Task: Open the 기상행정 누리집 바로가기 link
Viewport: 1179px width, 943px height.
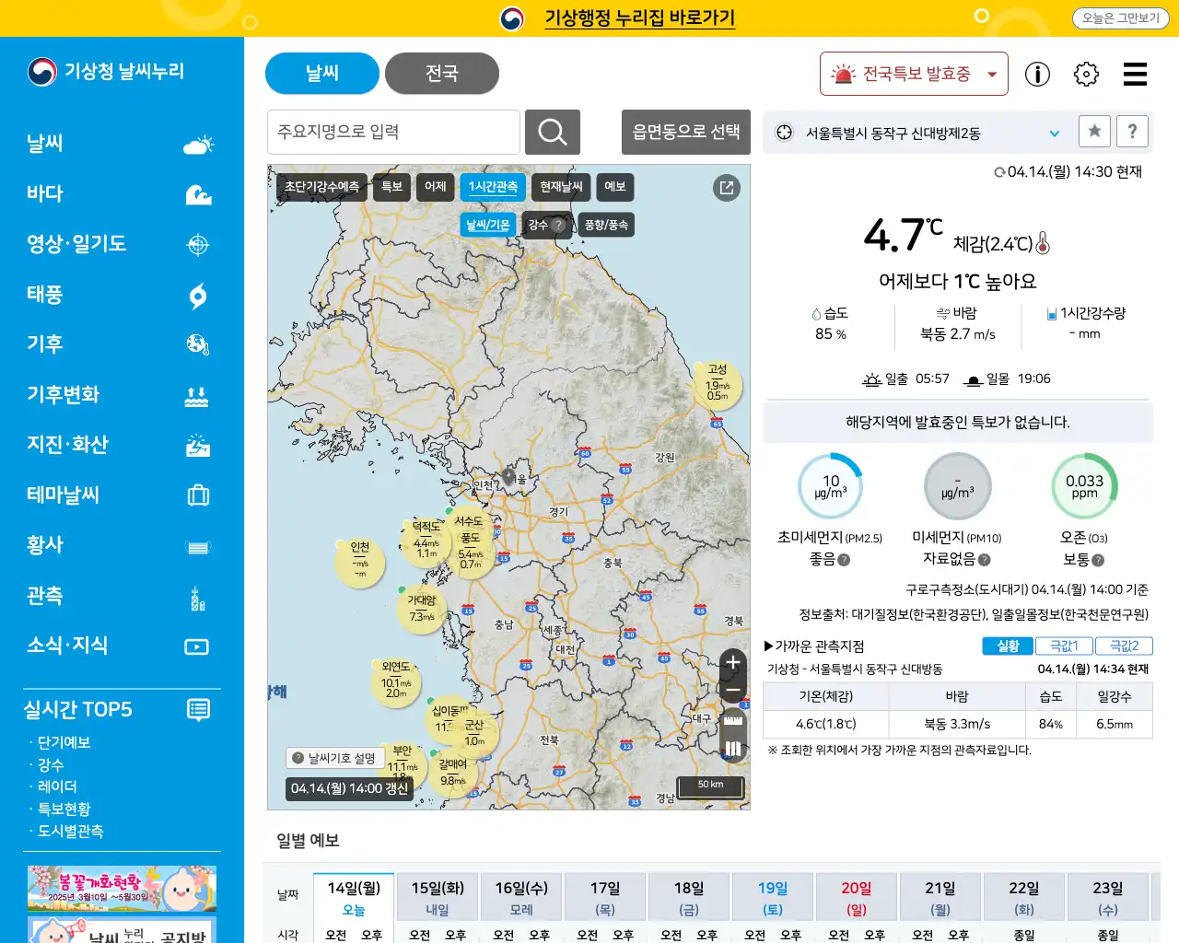Action: 638,17
